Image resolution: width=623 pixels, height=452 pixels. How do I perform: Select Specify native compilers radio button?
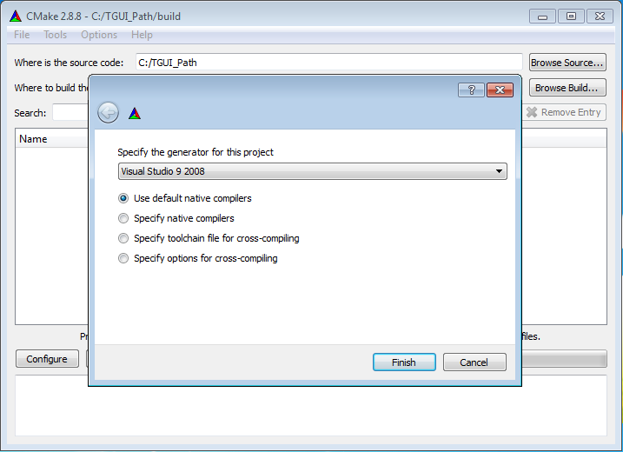click(123, 218)
